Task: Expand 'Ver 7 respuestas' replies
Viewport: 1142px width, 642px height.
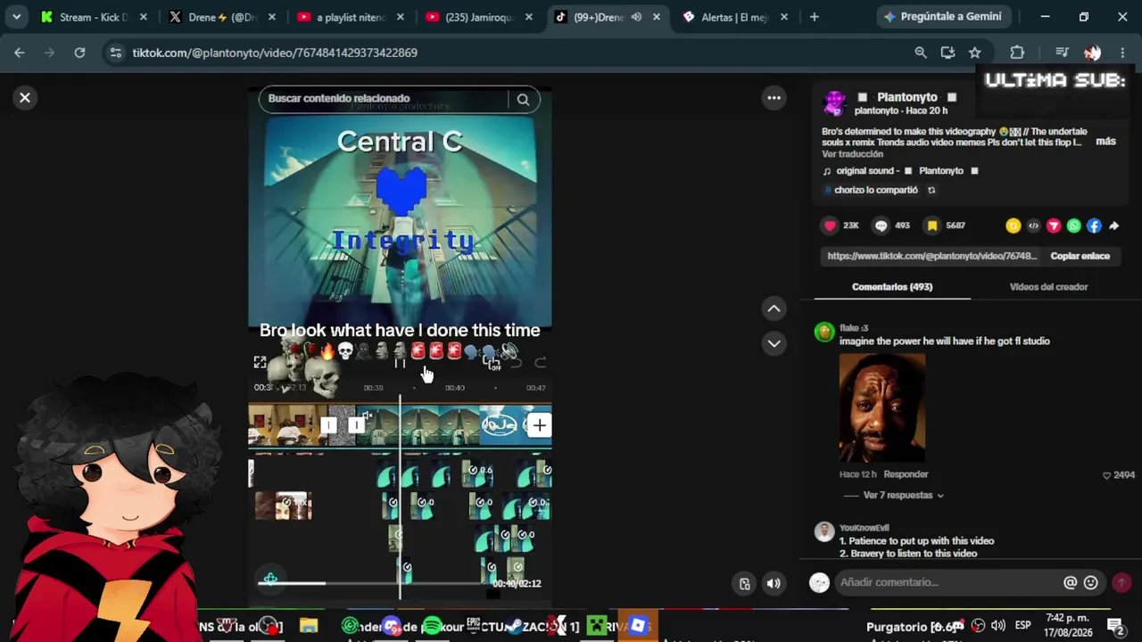Action: 903,496
